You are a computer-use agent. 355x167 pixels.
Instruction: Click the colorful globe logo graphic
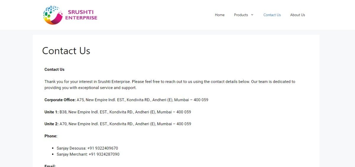53,15
